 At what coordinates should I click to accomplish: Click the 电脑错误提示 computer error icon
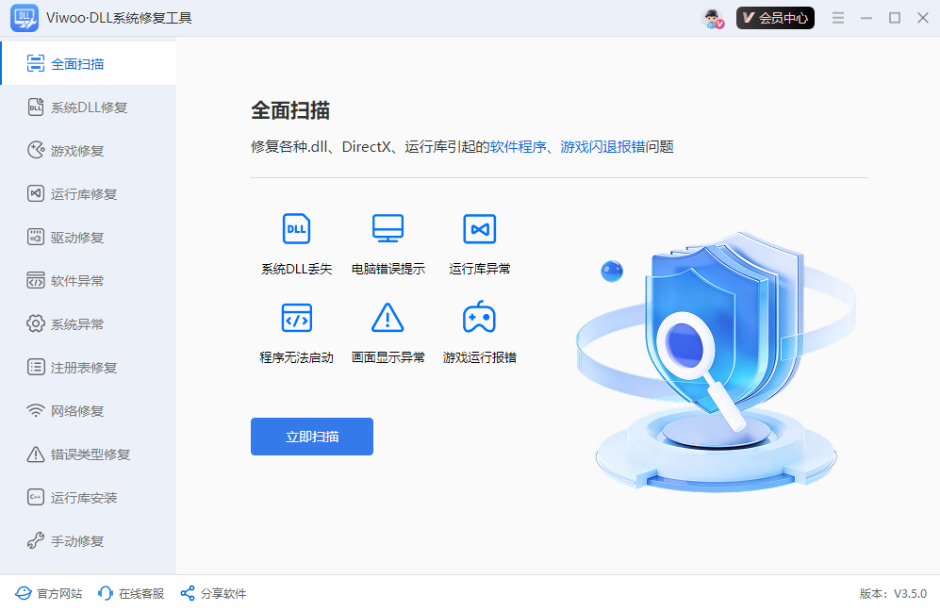pos(388,228)
